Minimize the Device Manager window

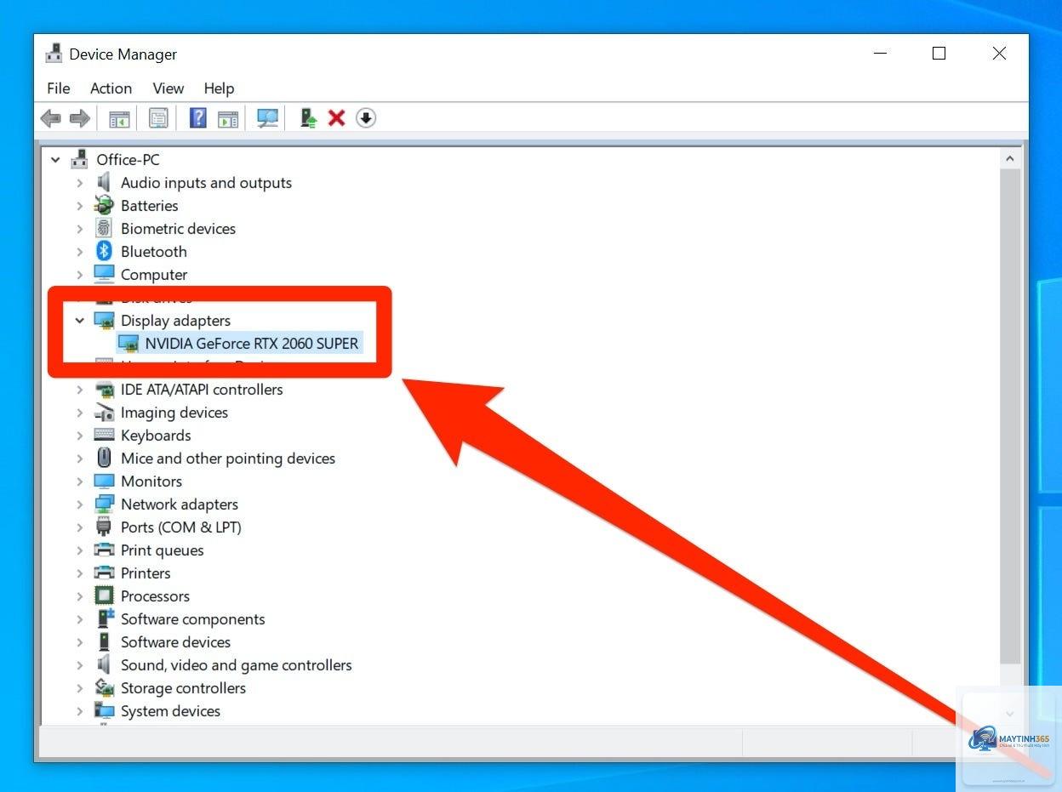pyautogui.click(x=880, y=53)
